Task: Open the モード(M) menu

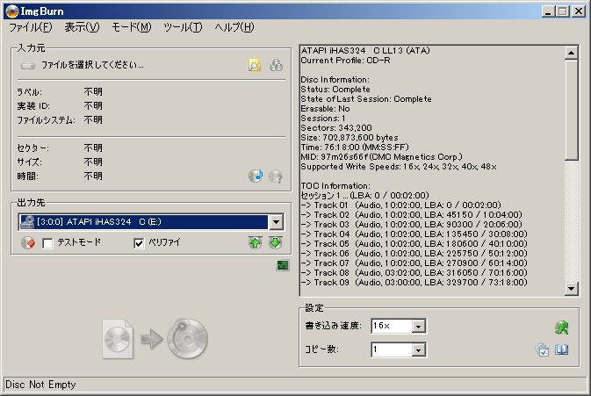Action: pos(131,27)
